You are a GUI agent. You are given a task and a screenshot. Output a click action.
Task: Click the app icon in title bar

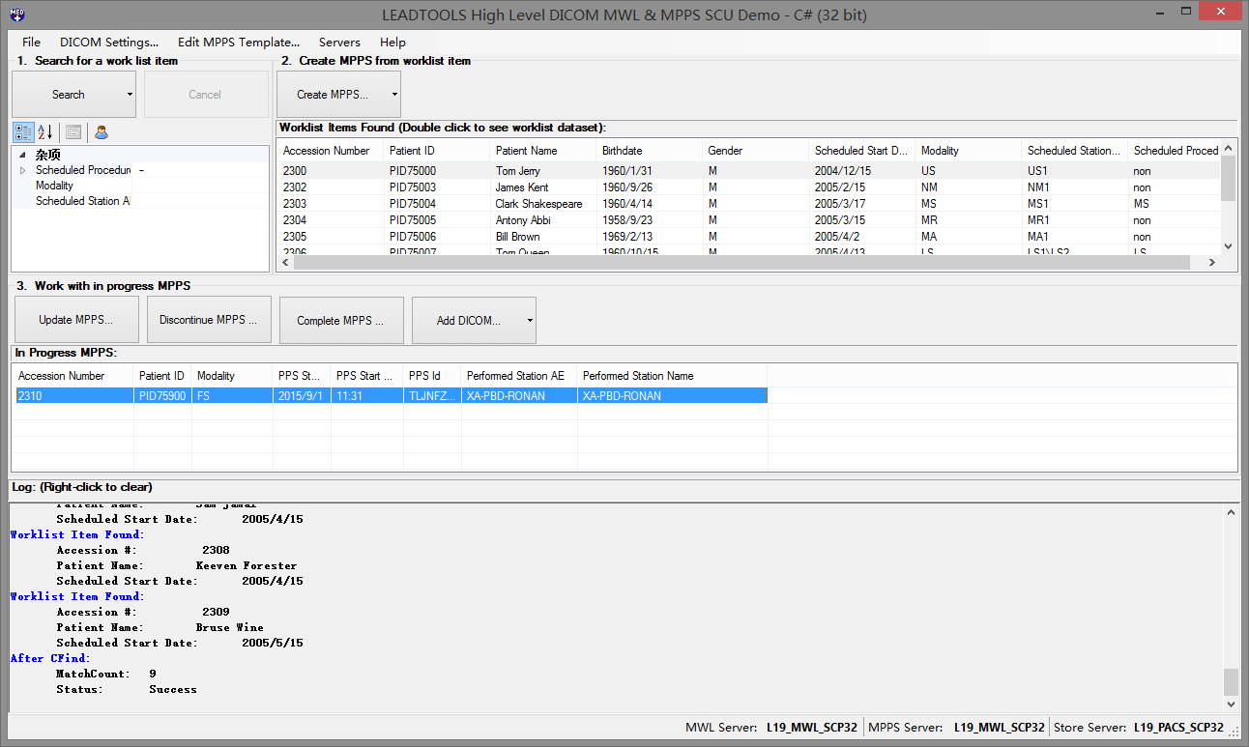pos(16,14)
